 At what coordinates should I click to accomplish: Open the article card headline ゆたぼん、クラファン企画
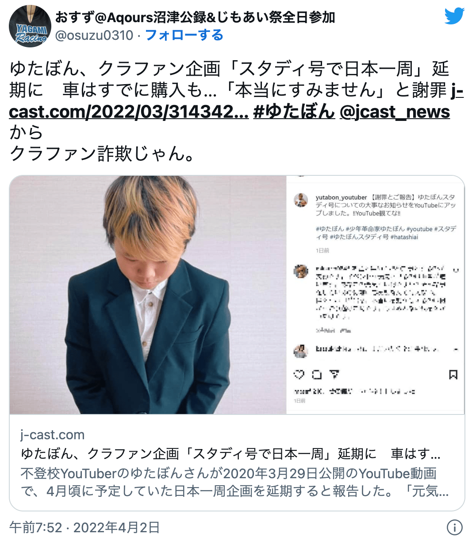pyautogui.click(x=230, y=454)
